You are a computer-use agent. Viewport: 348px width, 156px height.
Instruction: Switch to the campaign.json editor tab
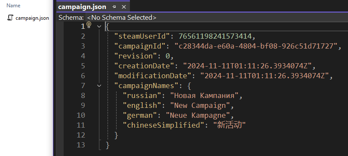coord(82,7)
